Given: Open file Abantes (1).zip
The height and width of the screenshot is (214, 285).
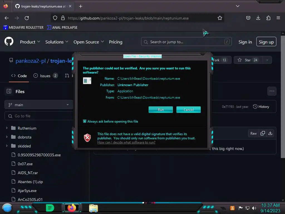Looking at the screenshot, I should (30, 182).
